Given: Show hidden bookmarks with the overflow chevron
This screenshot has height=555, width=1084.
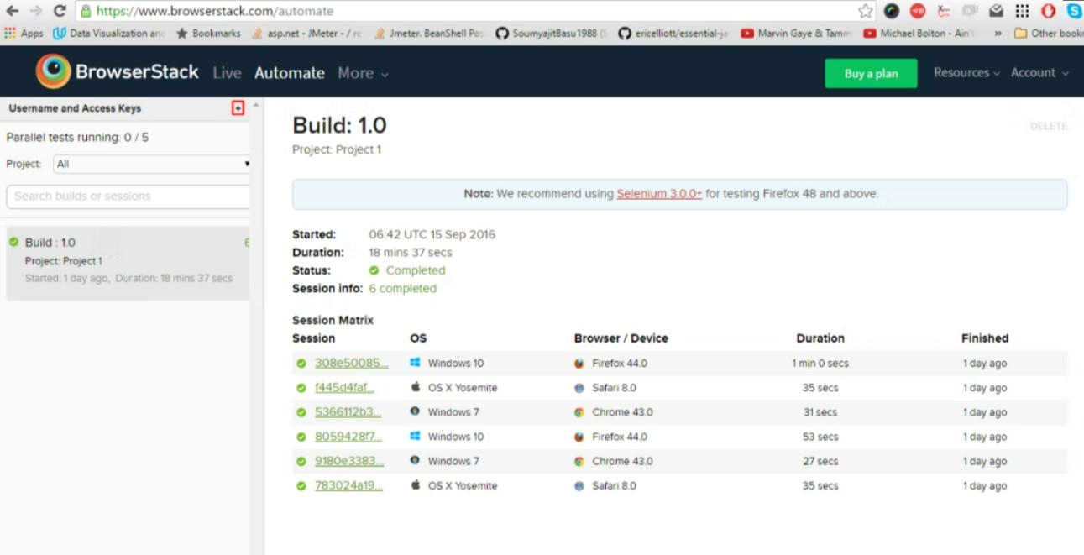Looking at the screenshot, I should (998, 34).
